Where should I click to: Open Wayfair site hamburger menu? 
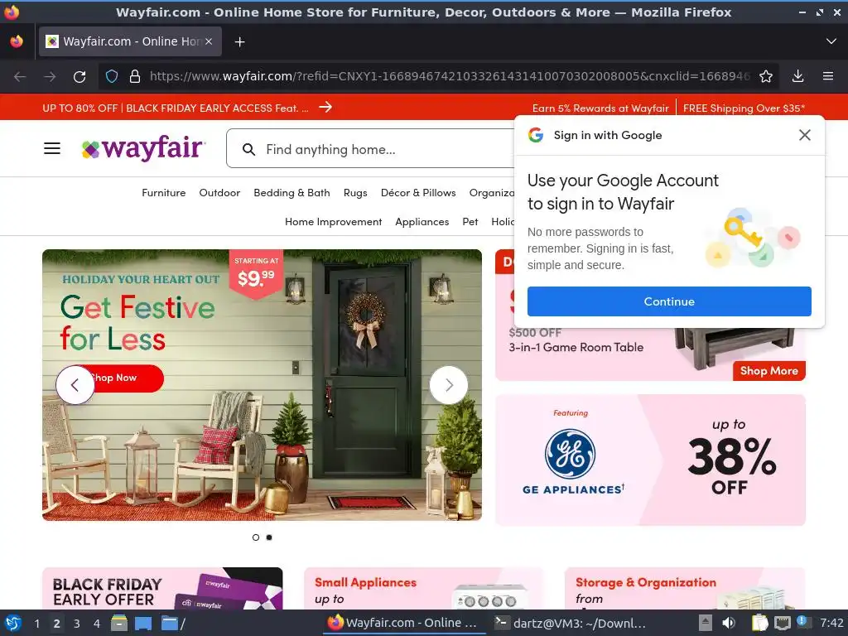click(52, 148)
